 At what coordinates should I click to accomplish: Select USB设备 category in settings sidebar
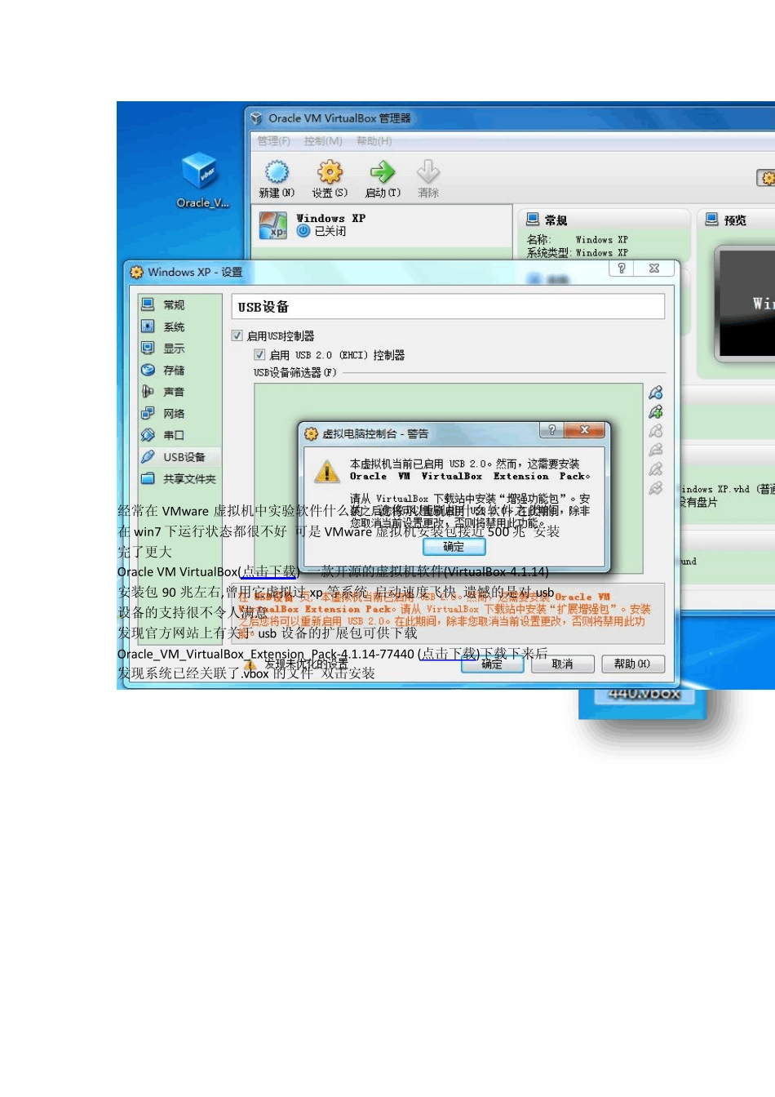coord(179,457)
